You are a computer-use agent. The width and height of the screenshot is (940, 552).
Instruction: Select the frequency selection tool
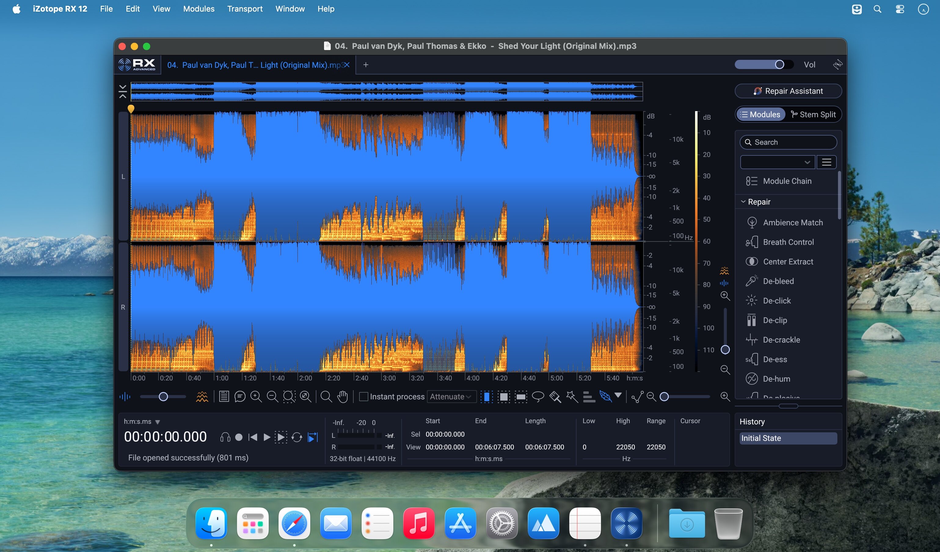(x=521, y=397)
